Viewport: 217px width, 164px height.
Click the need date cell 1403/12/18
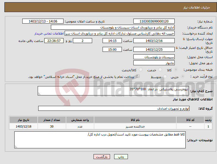tap(24, 126)
